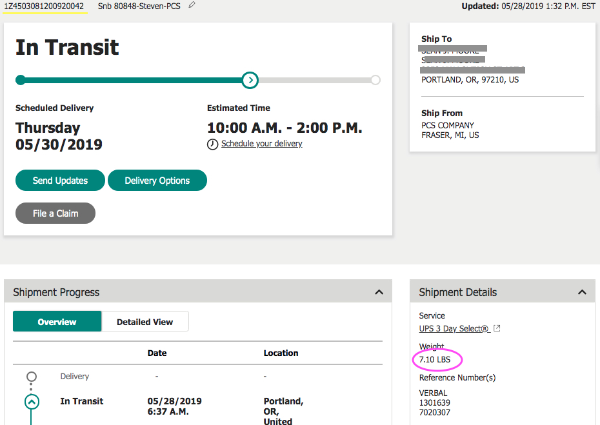This screenshot has height=425, width=600.
Task: Click the In Transit chevron circle in progress list
Action: (x=32, y=402)
